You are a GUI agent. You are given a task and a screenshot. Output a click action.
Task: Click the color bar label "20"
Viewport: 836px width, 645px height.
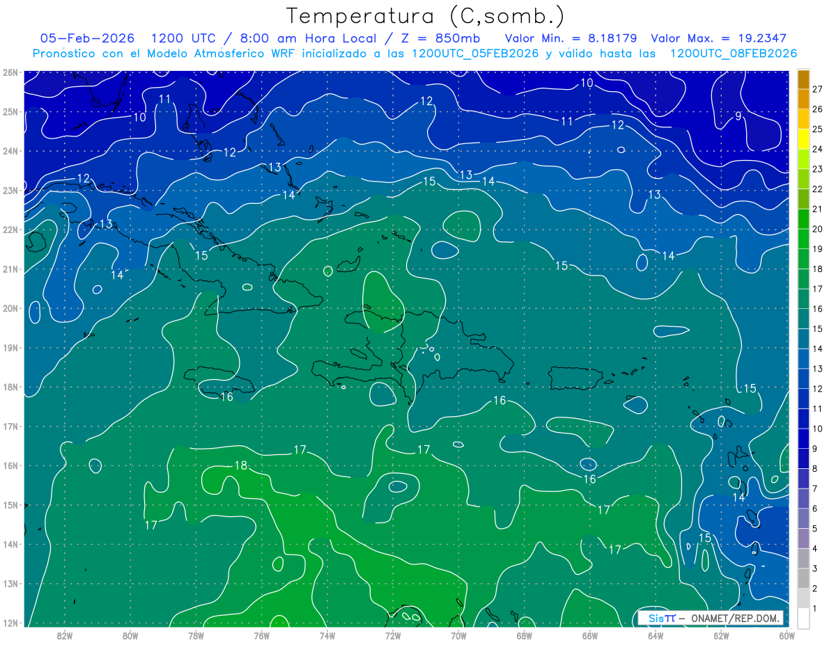coord(818,229)
